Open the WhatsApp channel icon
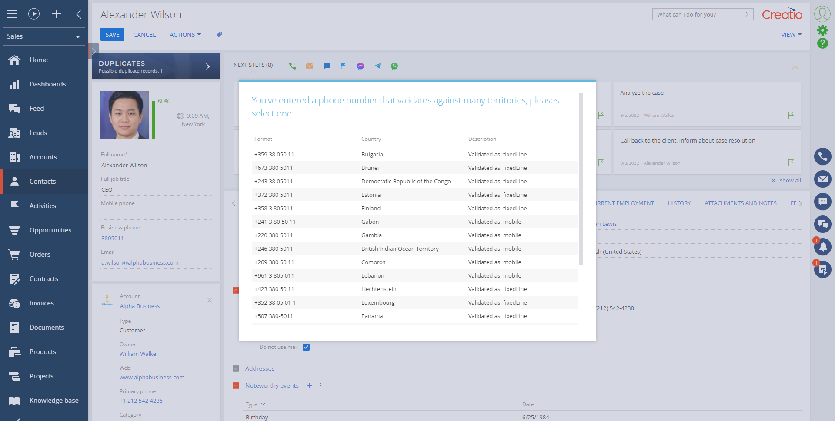The height and width of the screenshot is (421, 835). [x=394, y=66]
